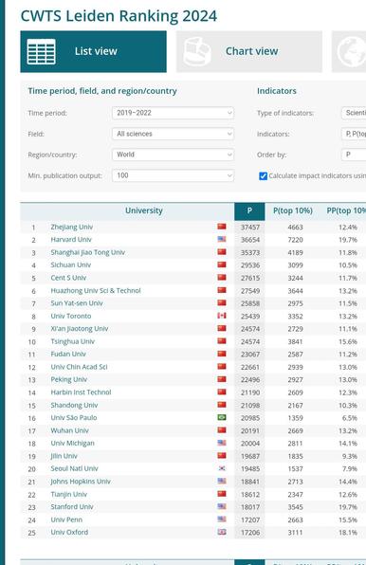This screenshot has height=565, width=366.
Task: Switch to Chart view tab
Action: click(x=249, y=51)
